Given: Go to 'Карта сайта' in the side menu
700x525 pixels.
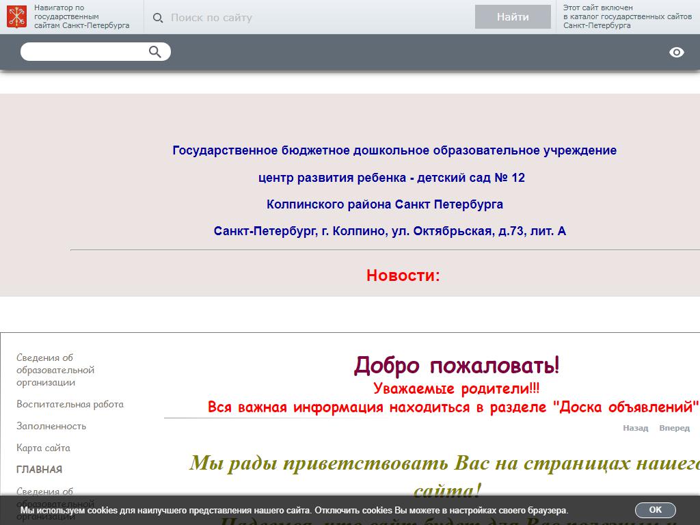Looking at the screenshot, I should point(43,448).
